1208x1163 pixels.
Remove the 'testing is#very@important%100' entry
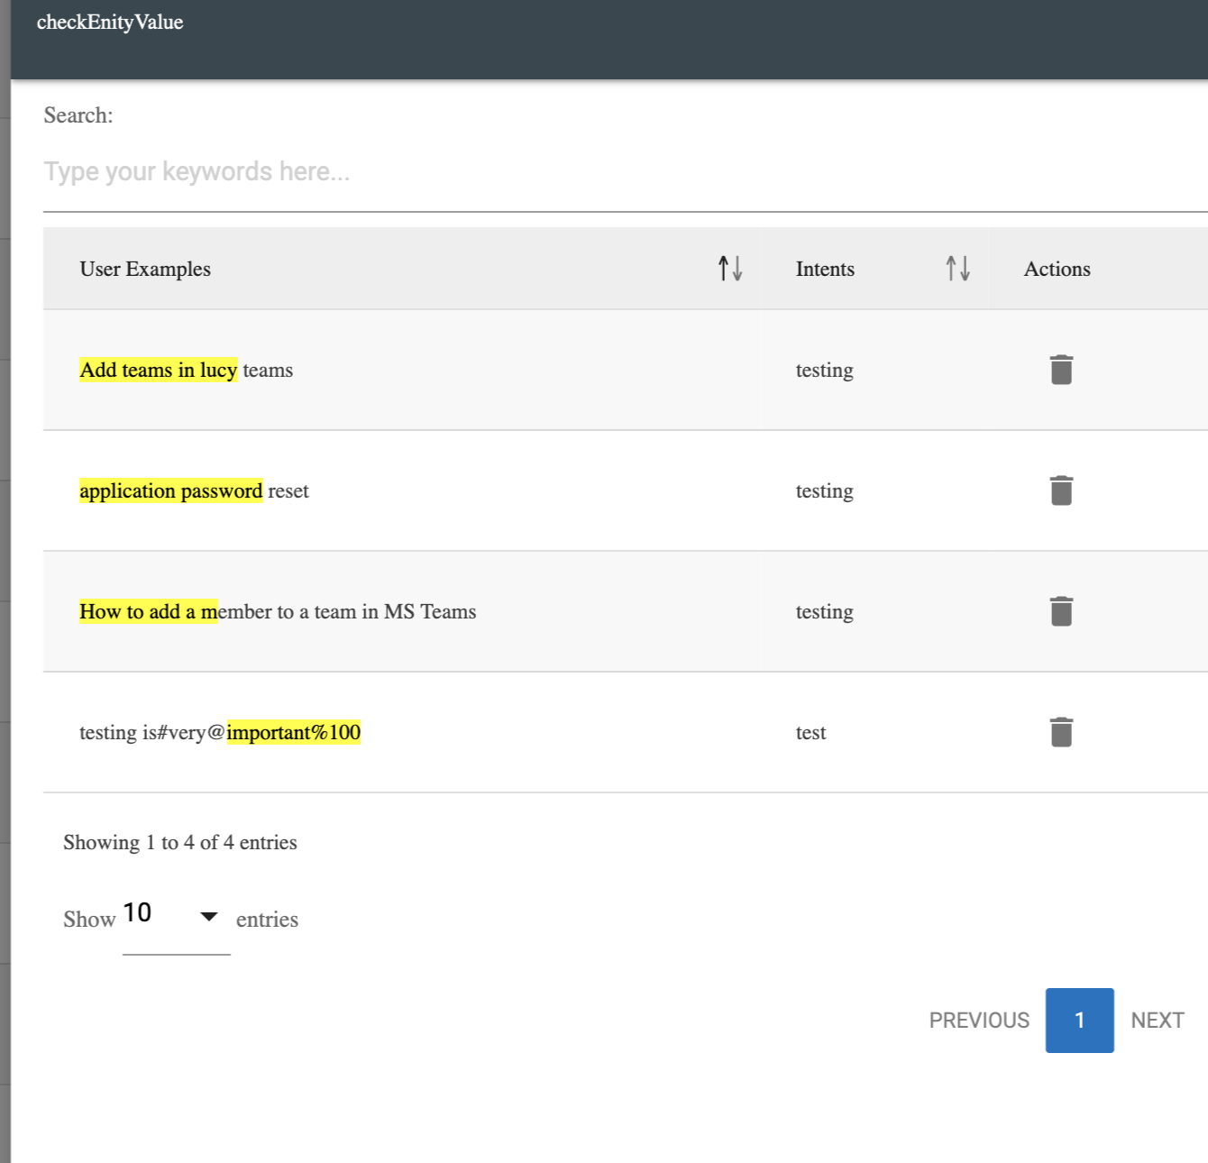[x=1061, y=732]
